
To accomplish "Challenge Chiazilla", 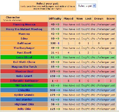I will click(24, 90).
